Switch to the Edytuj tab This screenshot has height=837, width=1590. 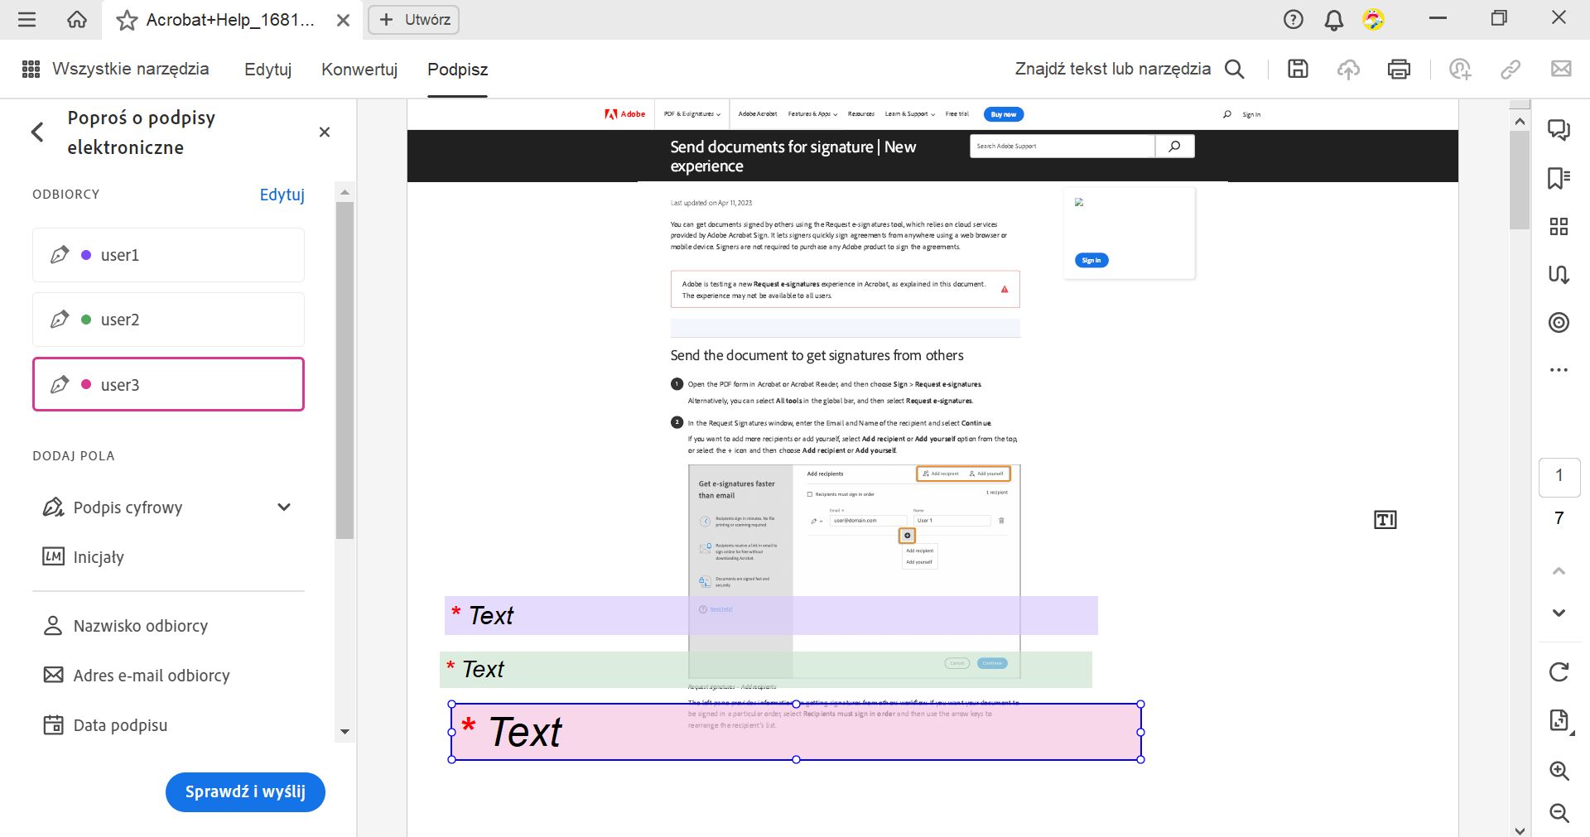tap(267, 70)
